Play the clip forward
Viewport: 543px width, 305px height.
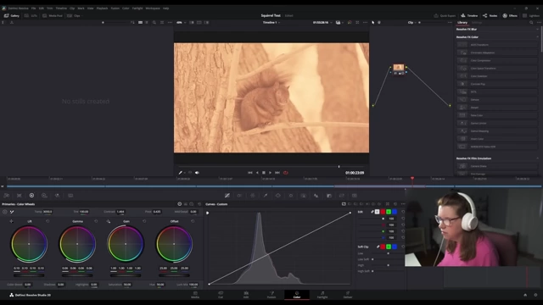(270, 173)
